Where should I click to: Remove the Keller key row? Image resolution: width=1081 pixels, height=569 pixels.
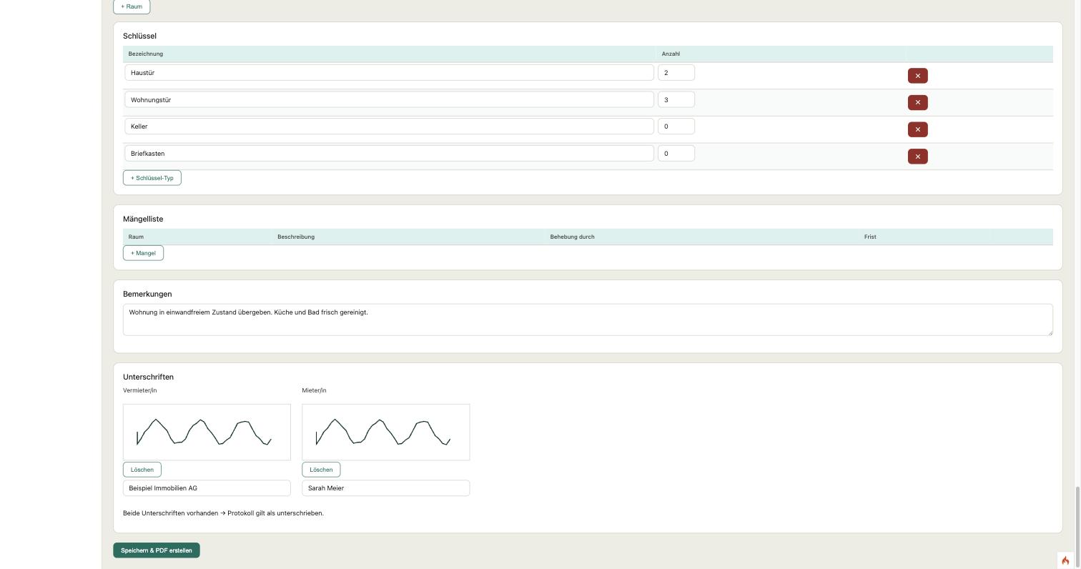pos(917,129)
